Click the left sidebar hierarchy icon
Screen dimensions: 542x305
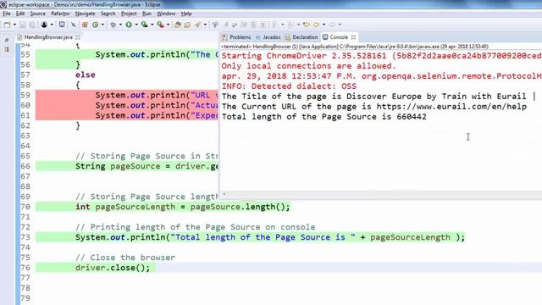(x=7, y=49)
